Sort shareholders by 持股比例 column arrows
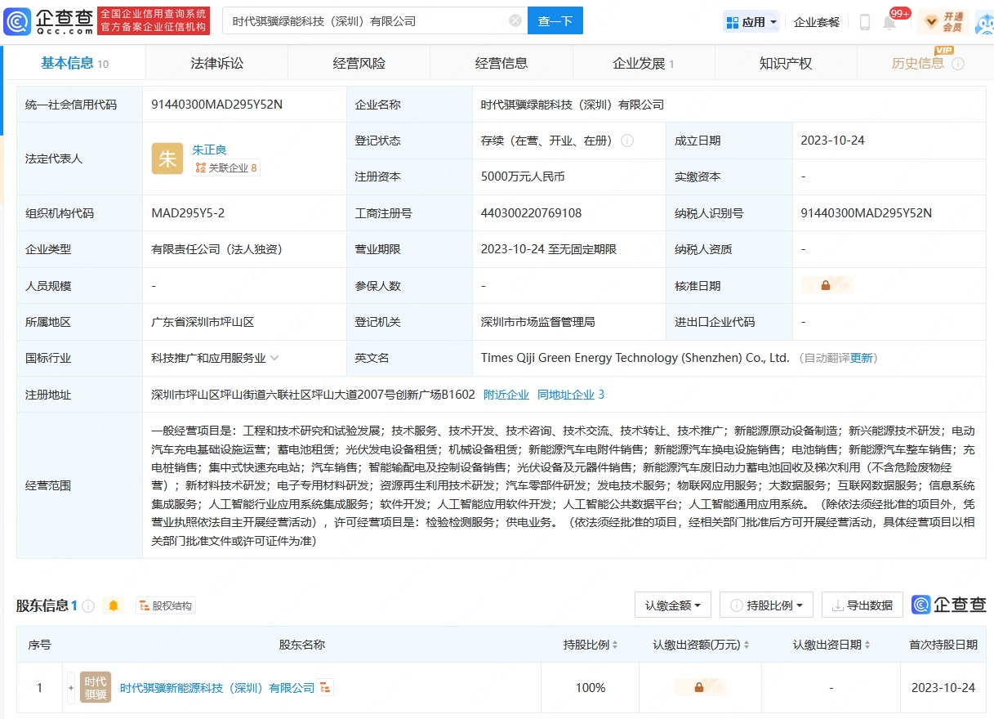Image resolution: width=994 pixels, height=719 pixels. point(615,645)
